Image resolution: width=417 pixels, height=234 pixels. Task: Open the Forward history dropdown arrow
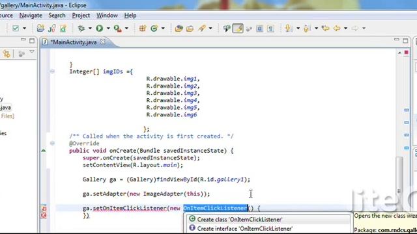(x=364, y=28)
